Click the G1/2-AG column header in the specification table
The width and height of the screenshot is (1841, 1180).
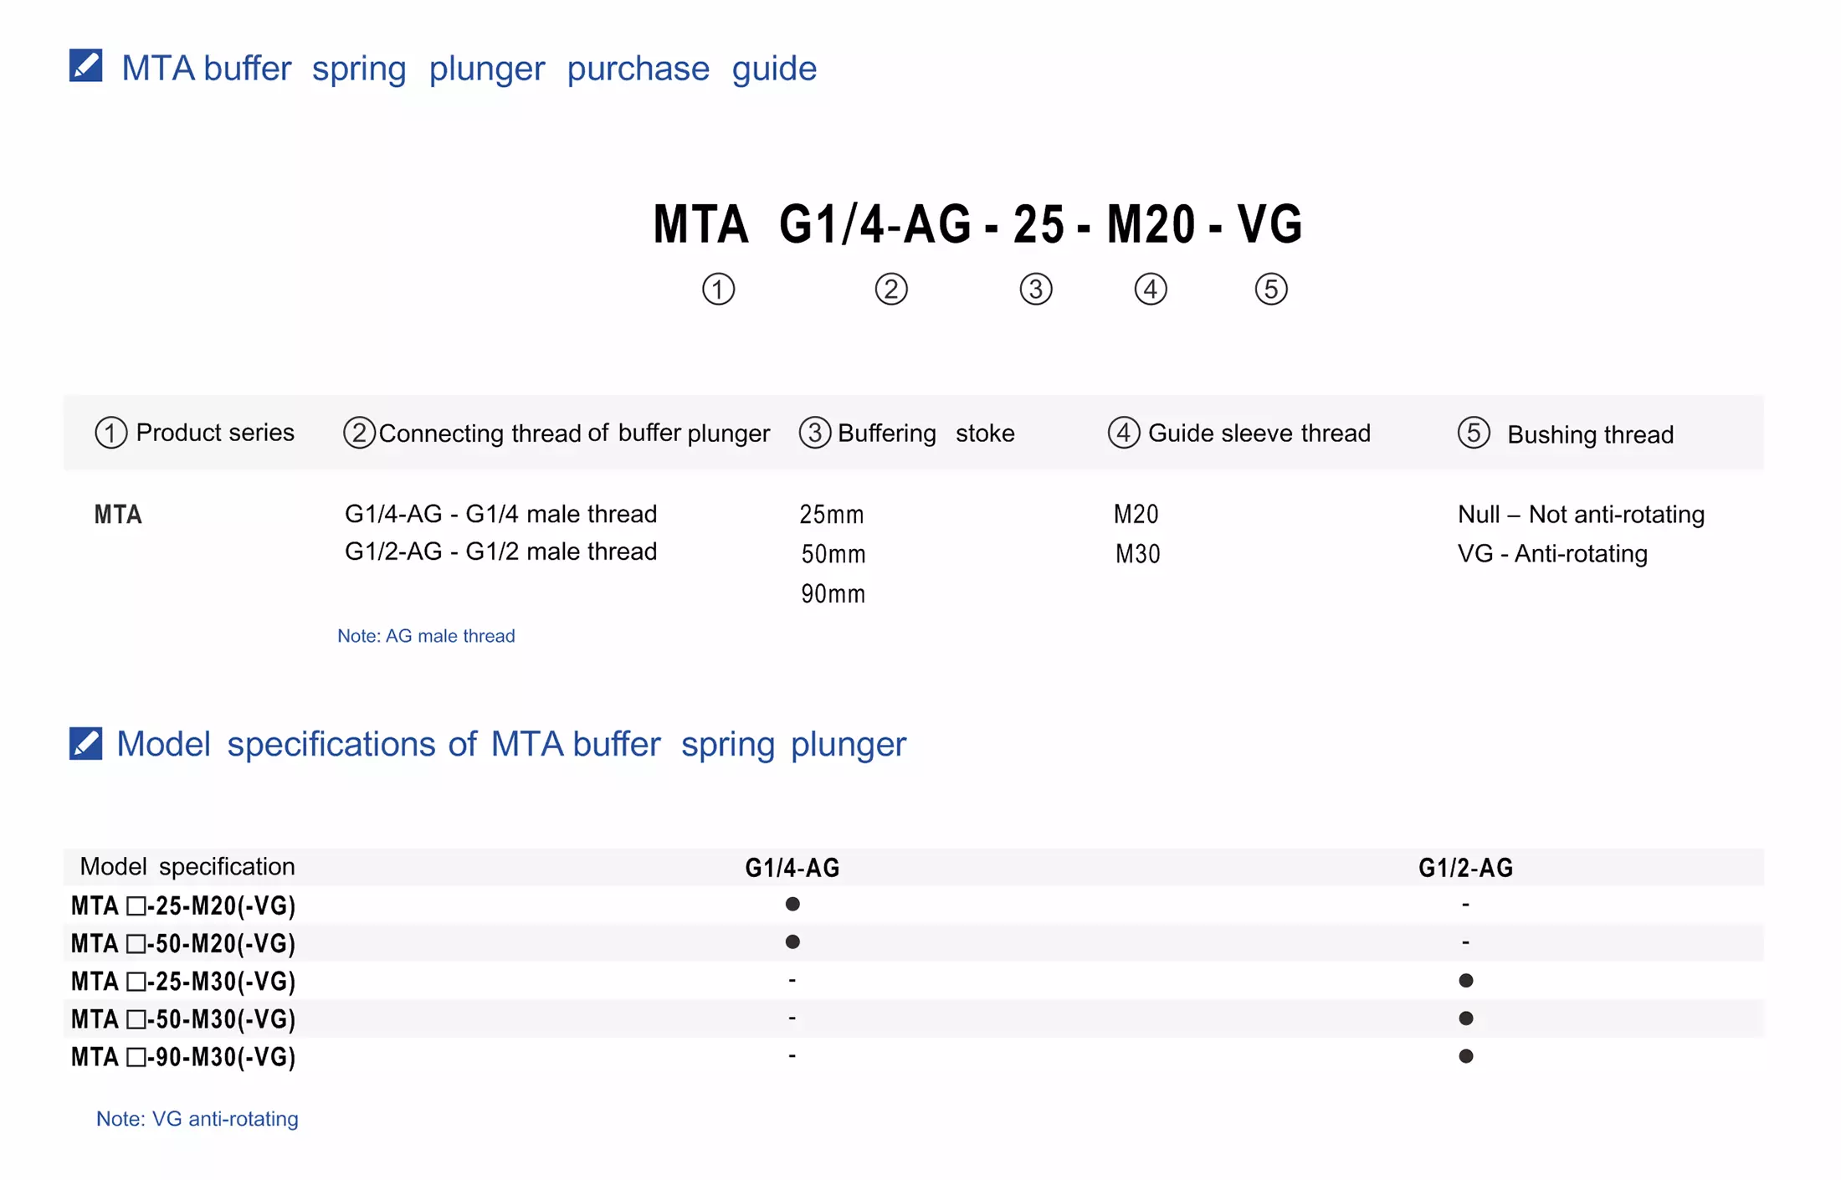pyautogui.click(x=1465, y=868)
